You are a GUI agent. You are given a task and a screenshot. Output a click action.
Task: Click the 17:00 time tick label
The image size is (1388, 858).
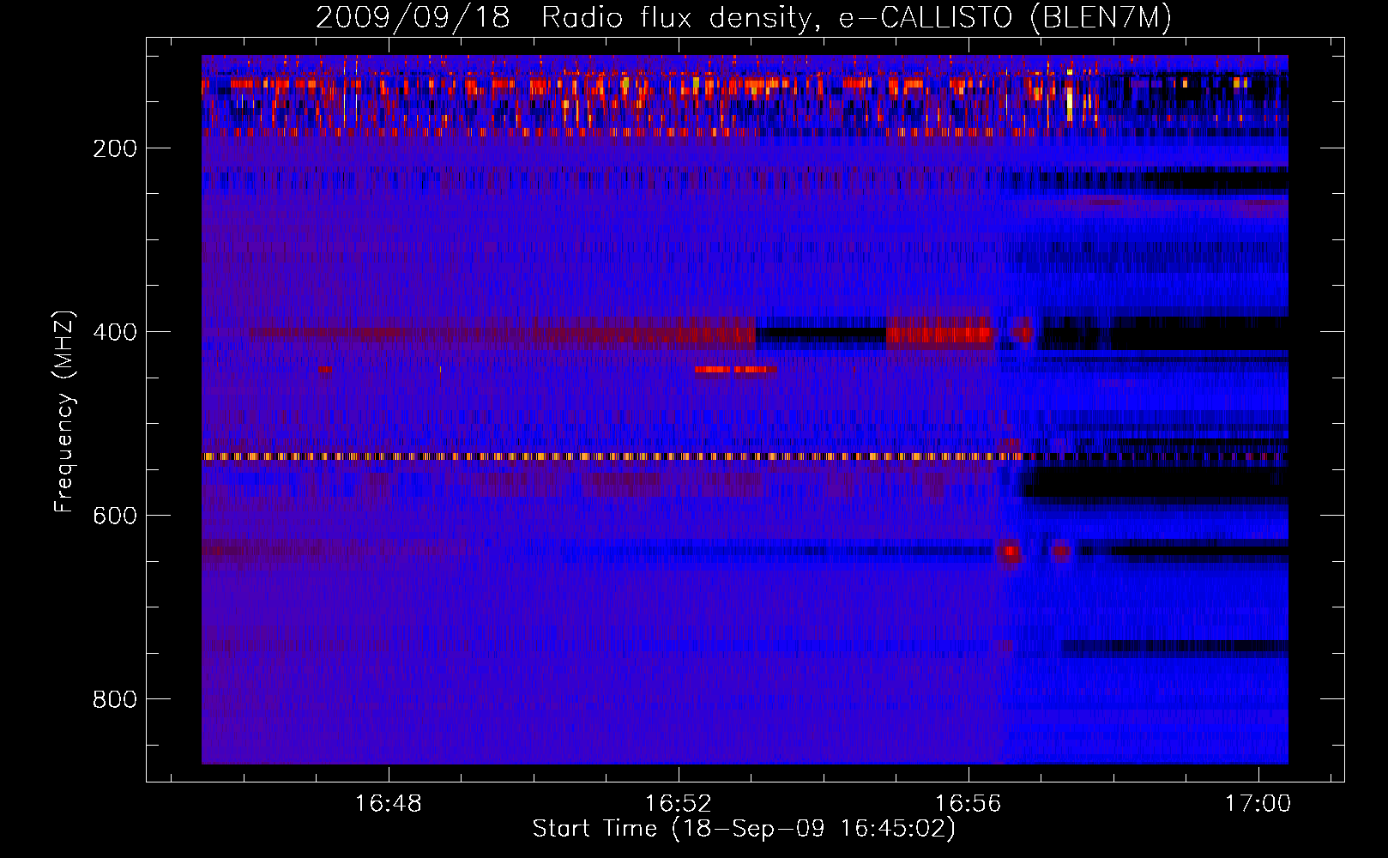tap(1258, 804)
